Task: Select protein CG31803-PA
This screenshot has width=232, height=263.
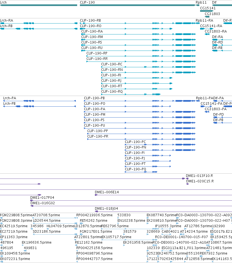Action: coord(216,109)
